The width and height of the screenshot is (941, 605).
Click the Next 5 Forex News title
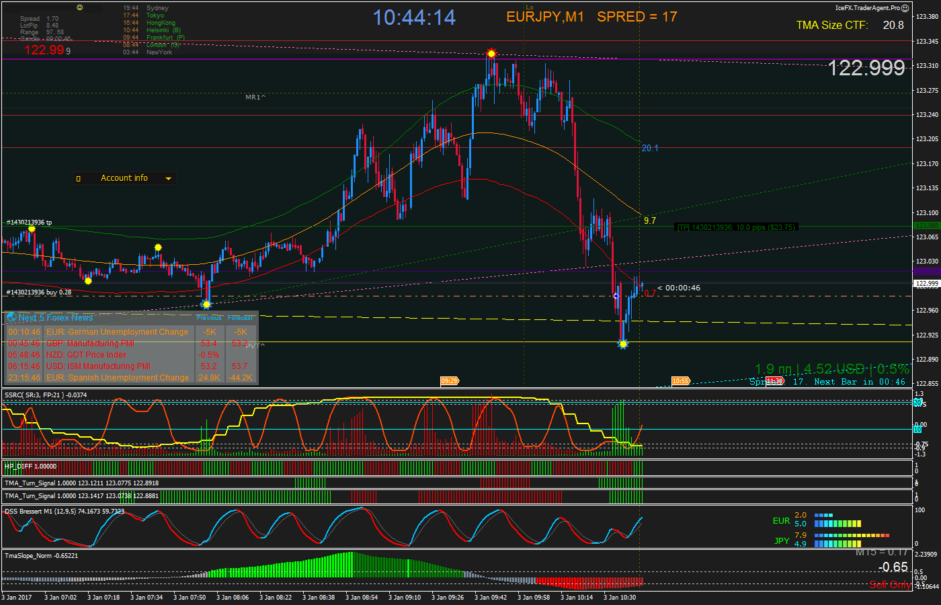56,317
